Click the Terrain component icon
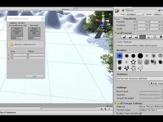Viewport: 163px width, 122px height. pos(118,33)
